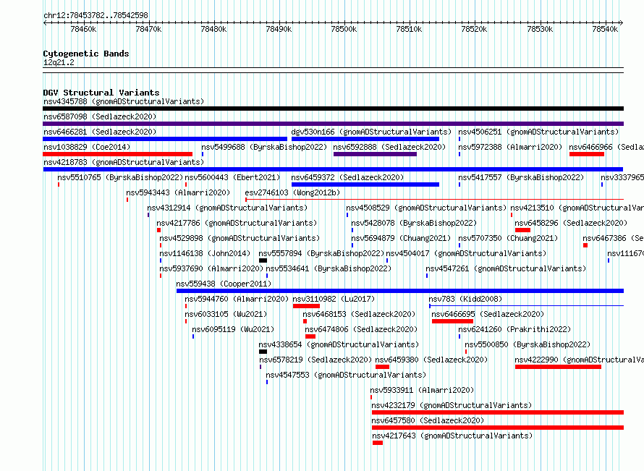This screenshot has width=644, height=471.
Task: Open the nsv5972388 (Almarri2020) label
Action: [511, 147]
